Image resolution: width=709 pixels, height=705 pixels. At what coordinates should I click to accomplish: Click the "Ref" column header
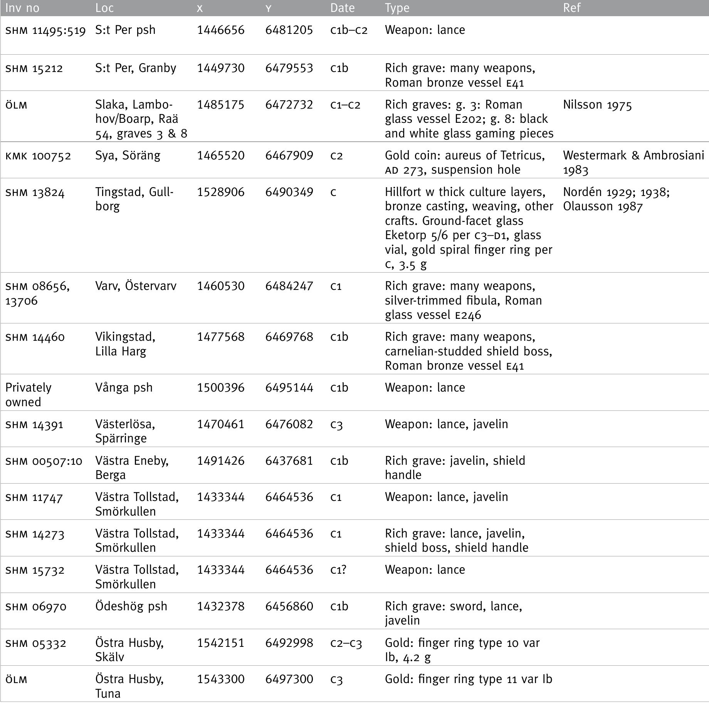pyautogui.click(x=571, y=8)
